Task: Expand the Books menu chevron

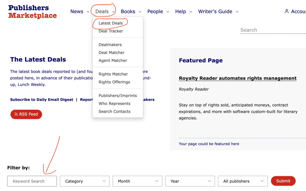Action: pyautogui.click(x=140, y=12)
